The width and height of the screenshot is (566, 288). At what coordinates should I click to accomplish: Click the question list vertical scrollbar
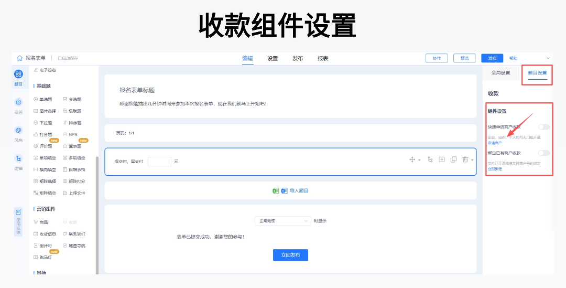point(97,216)
